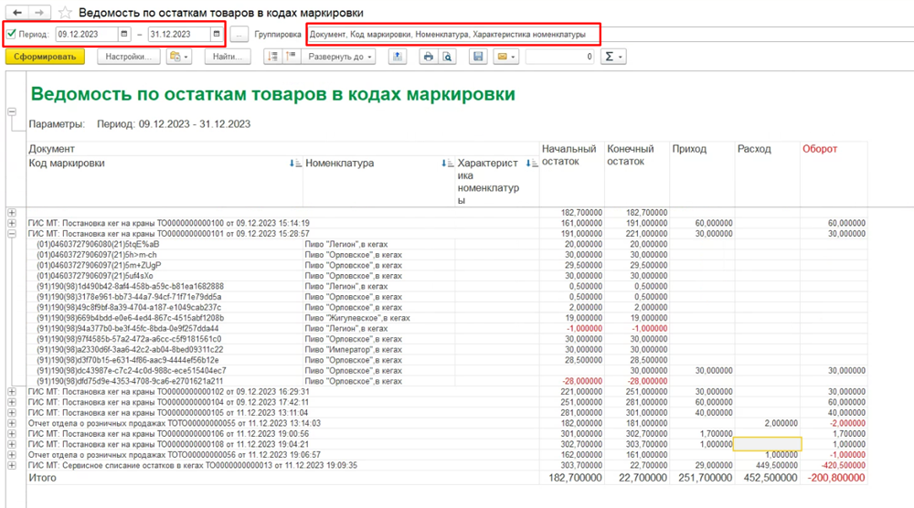Click the print report icon
This screenshot has height=508, width=914.
point(427,57)
